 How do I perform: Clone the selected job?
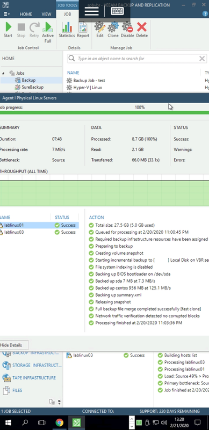(113, 30)
